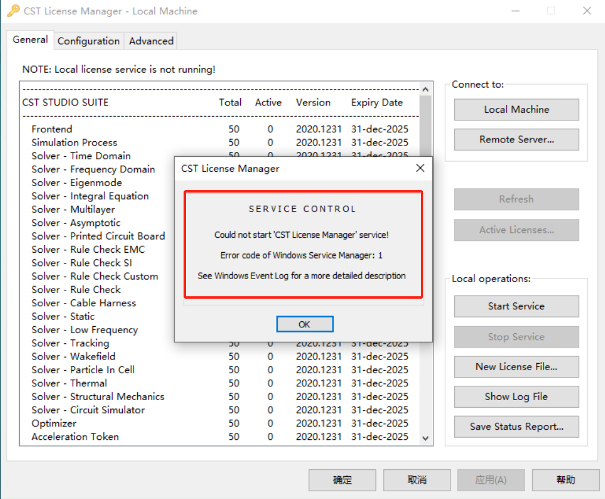This screenshot has height=499, width=605.
Task: Cancel using the 取消 button
Action: [x=417, y=480]
